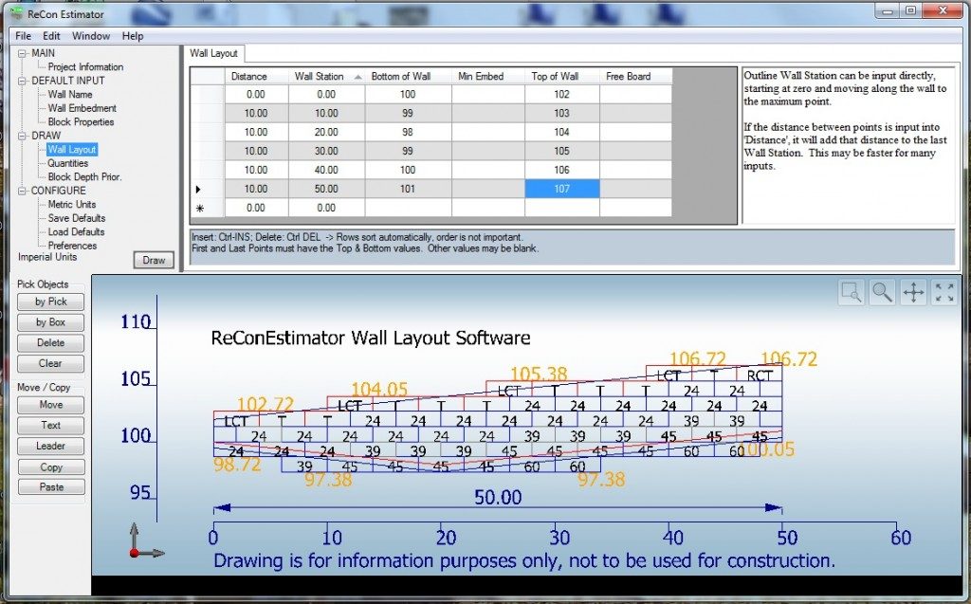Select Wall Layout tree item

tap(72, 149)
